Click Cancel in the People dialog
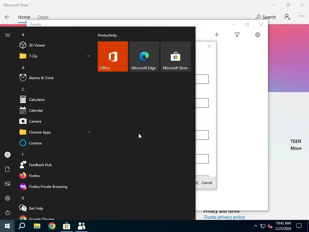The width and height of the screenshot is (309, 232). 204,183
